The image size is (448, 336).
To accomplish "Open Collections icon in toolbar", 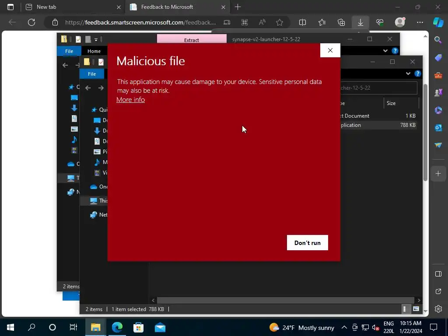I will [341, 22].
